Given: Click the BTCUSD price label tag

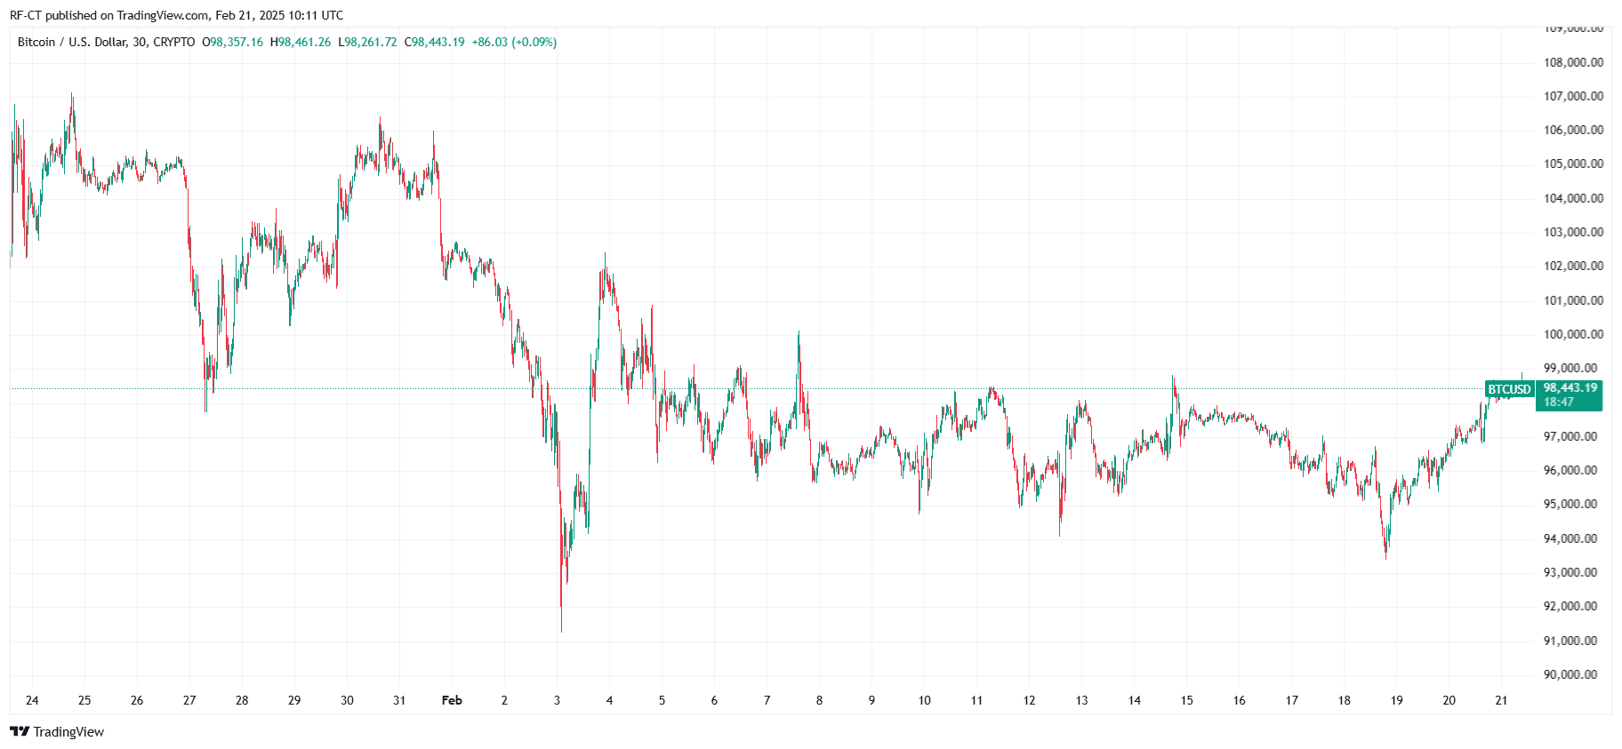Looking at the screenshot, I should click(x=1510, y=389).
